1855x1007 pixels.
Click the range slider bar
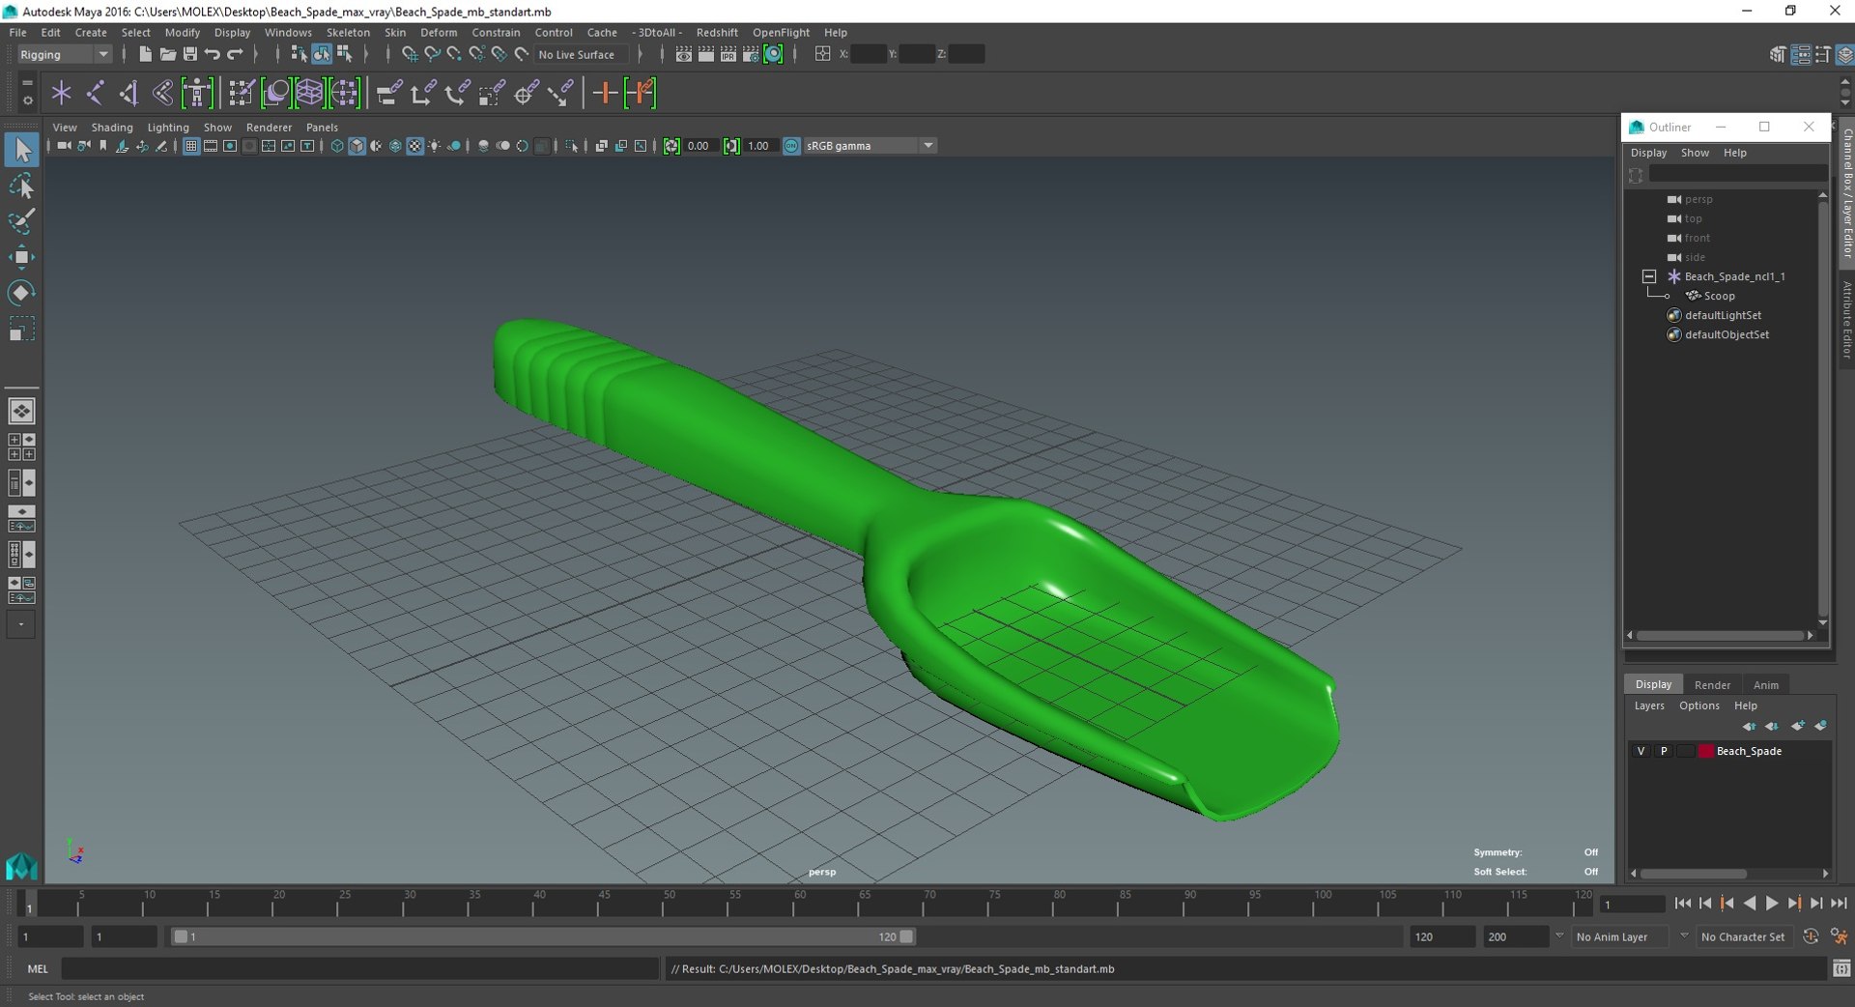coord(543,936)
